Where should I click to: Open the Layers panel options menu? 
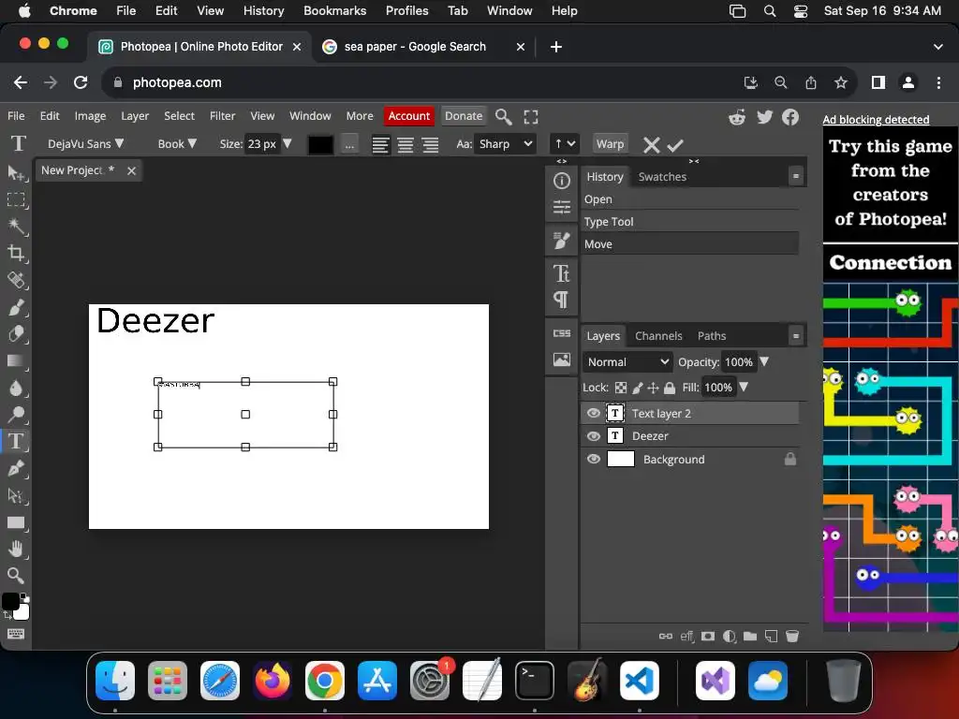[x=796, y=336]
